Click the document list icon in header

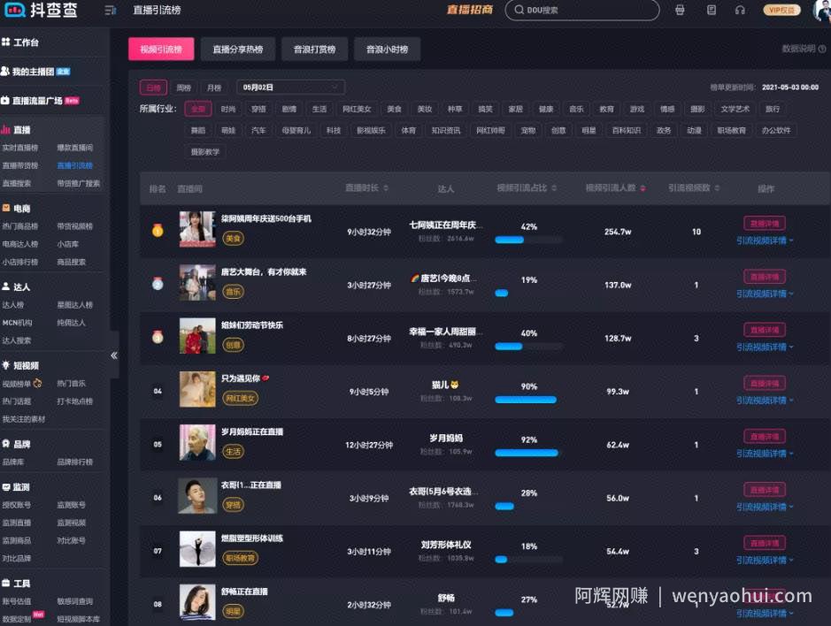pyautogui.click(x=712, y=10)
